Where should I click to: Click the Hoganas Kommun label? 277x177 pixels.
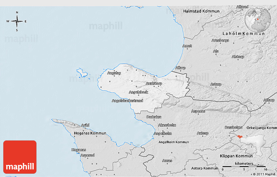pos(89,133)
